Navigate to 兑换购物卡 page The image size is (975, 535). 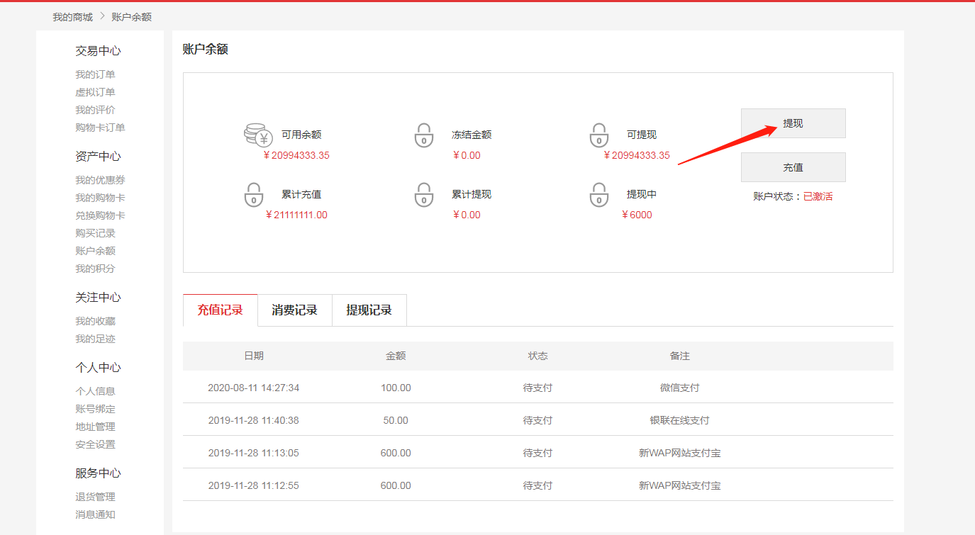click(100, 215)
